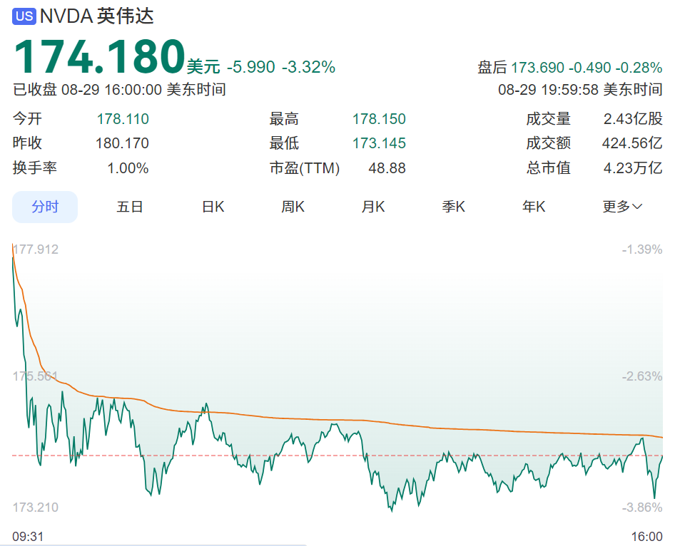Open the 周K weekly chart tab
This screenshot has height=546, width=675.
[293, 207]
